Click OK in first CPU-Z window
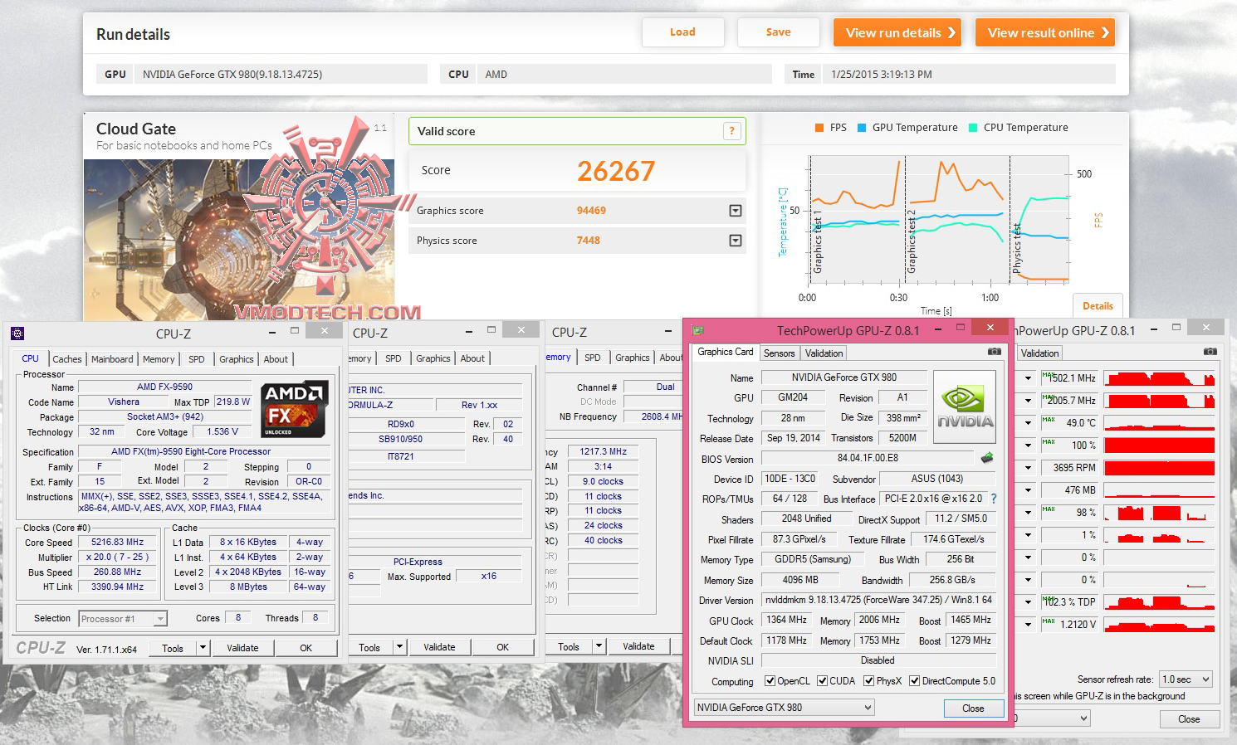1237x745 pixels. point(306,648)
